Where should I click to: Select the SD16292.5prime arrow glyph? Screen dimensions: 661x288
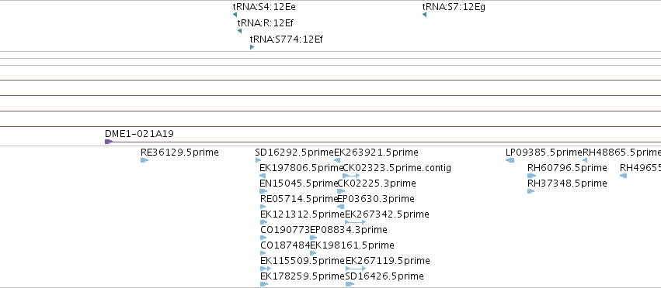coord(258,160)
